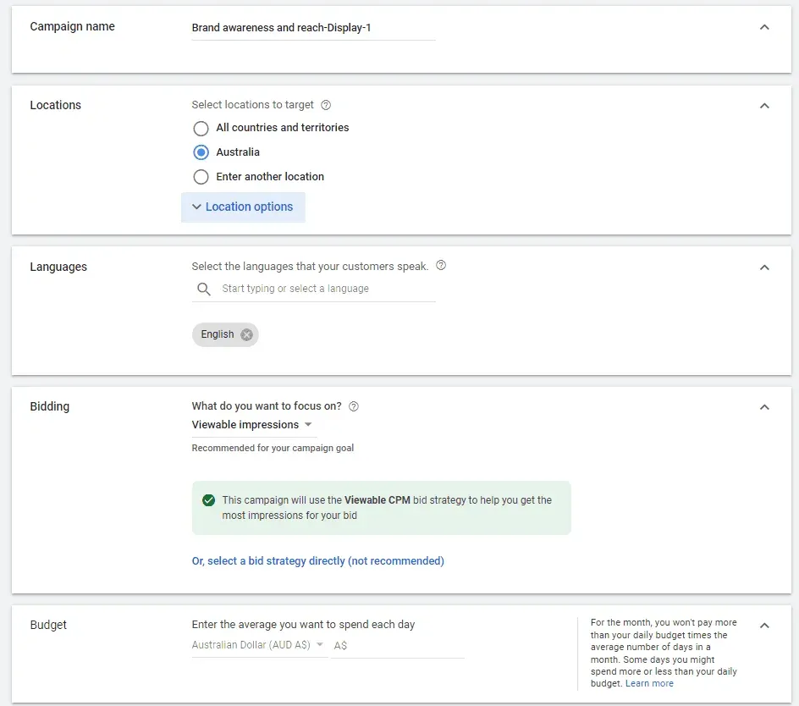799x706 pixels.
Task: Click the English language chip label
Action: coord(218,334)
